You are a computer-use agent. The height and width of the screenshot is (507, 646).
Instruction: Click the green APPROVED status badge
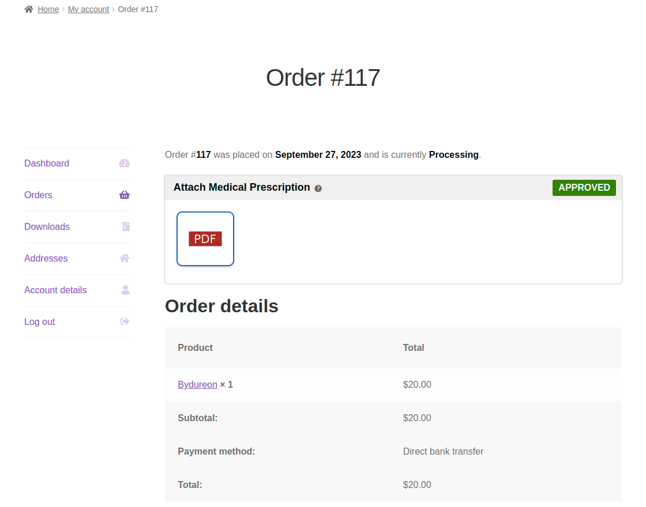[584, 187]
